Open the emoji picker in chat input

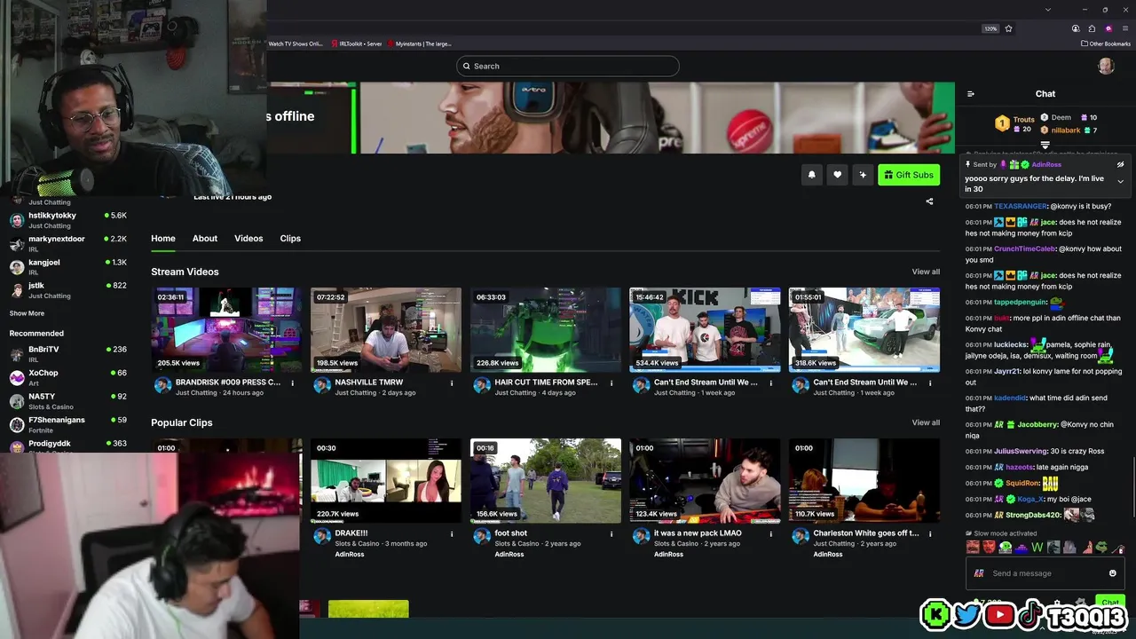(x=1113, y=573)
